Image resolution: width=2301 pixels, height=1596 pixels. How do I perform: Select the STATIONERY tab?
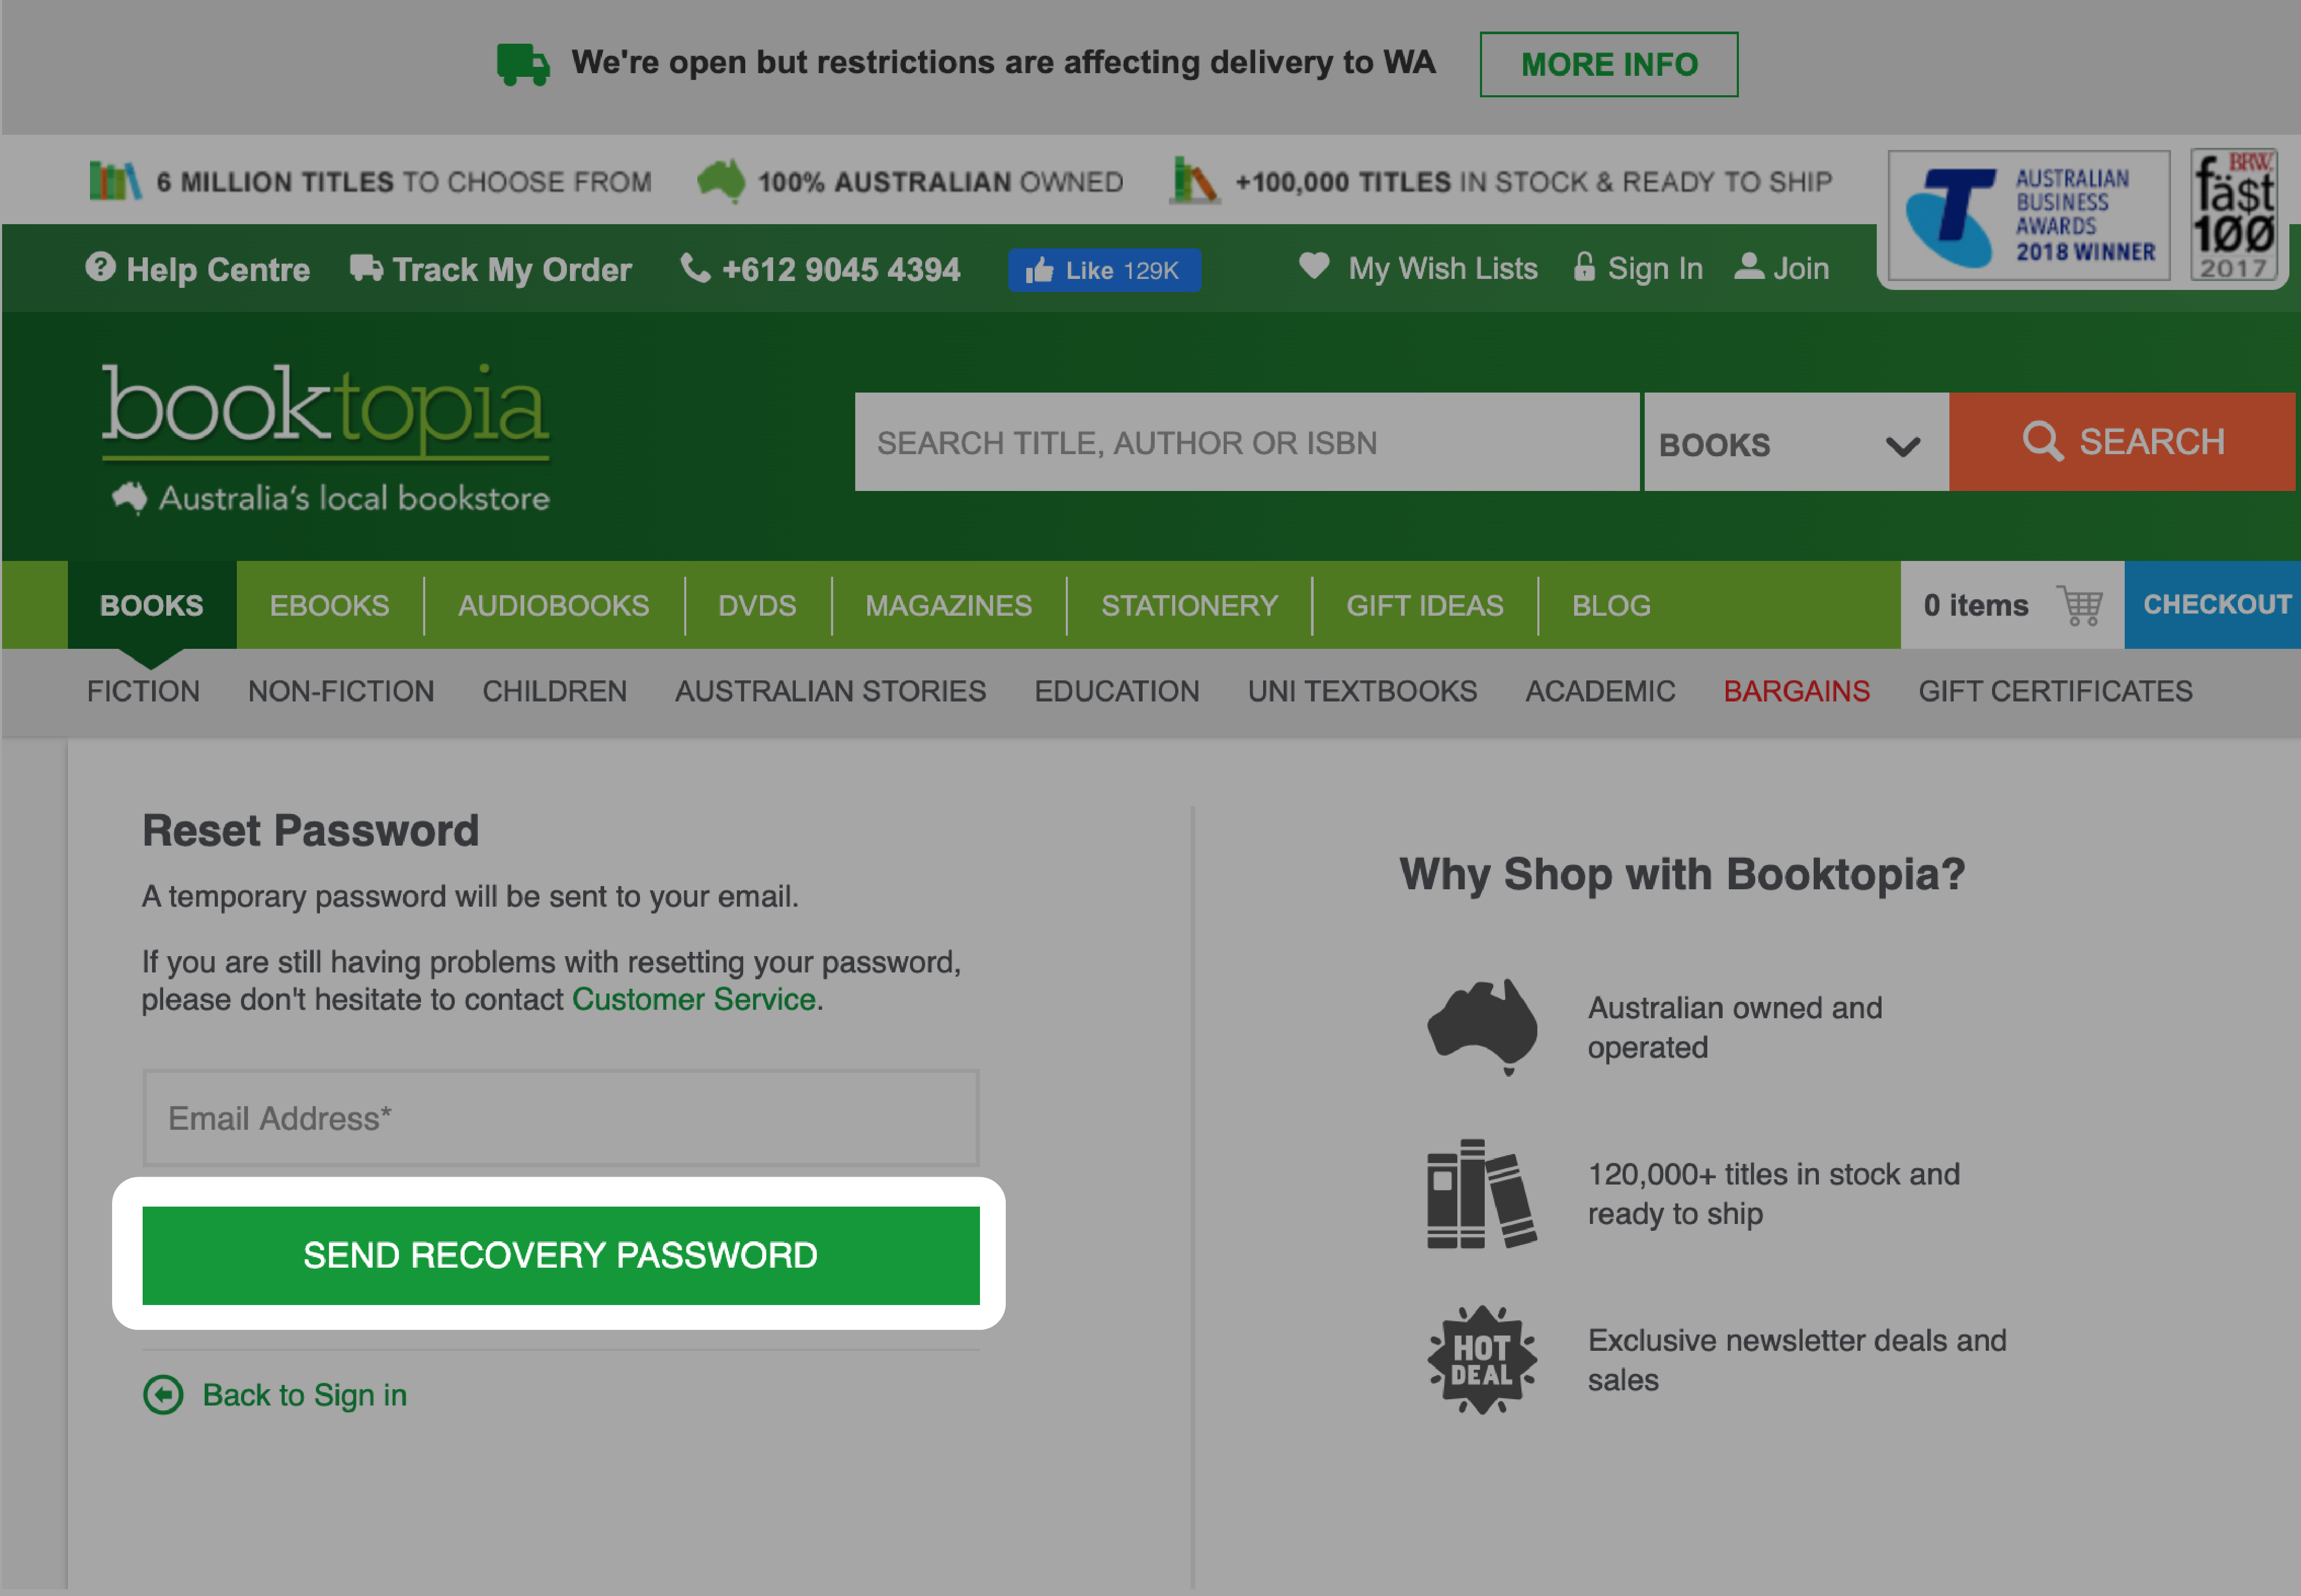[1189, 606]
